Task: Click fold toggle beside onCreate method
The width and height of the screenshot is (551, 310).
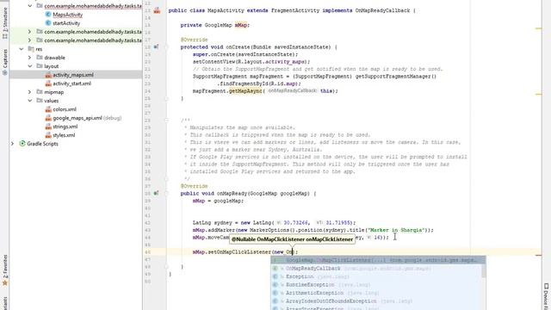Action: pos(167,46)
